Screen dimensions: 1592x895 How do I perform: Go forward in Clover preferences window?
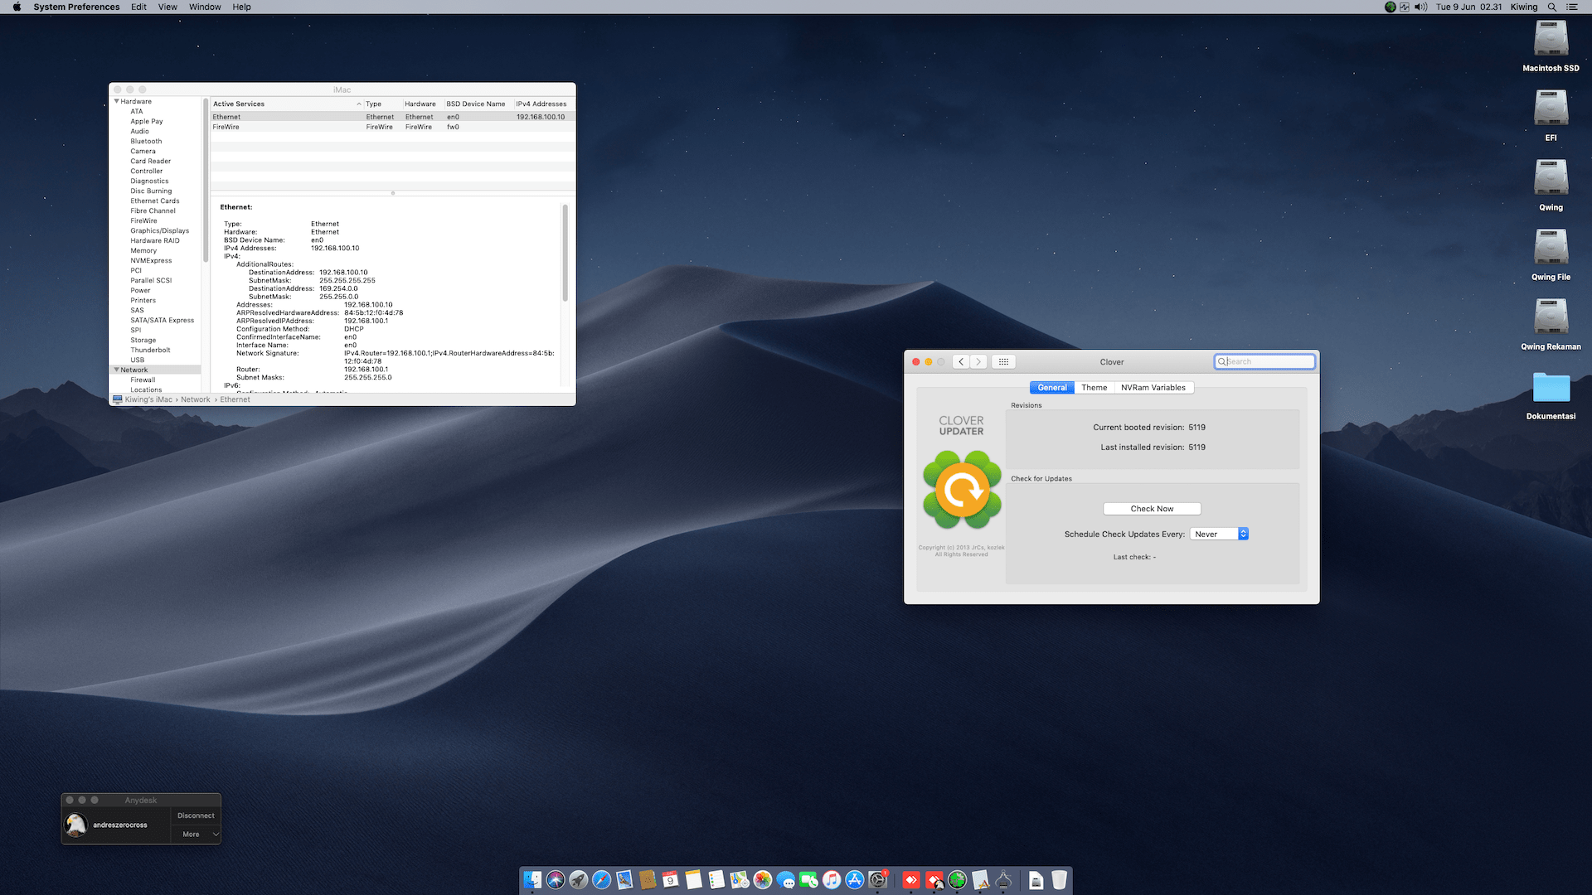(978, 362)
